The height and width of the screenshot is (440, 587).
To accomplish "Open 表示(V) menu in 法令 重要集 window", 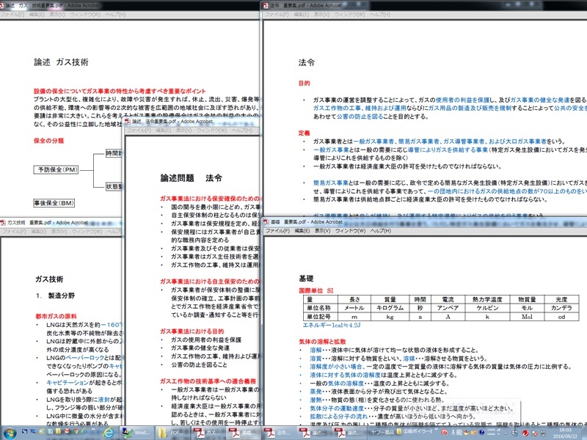I will (x=321, y=14).
